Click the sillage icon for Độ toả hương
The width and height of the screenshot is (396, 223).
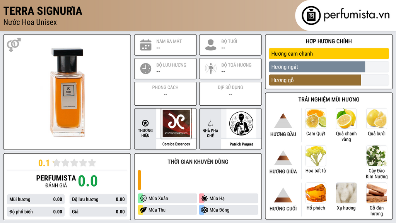point(211,69)
